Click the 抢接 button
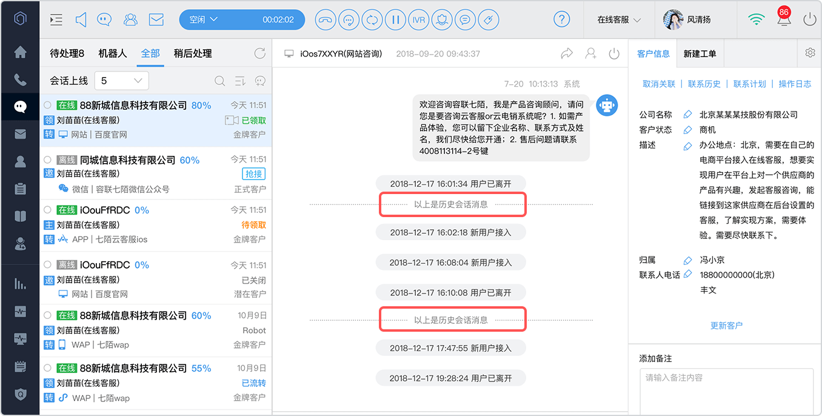Screen dimensions: 822x416 click(253, 174)
